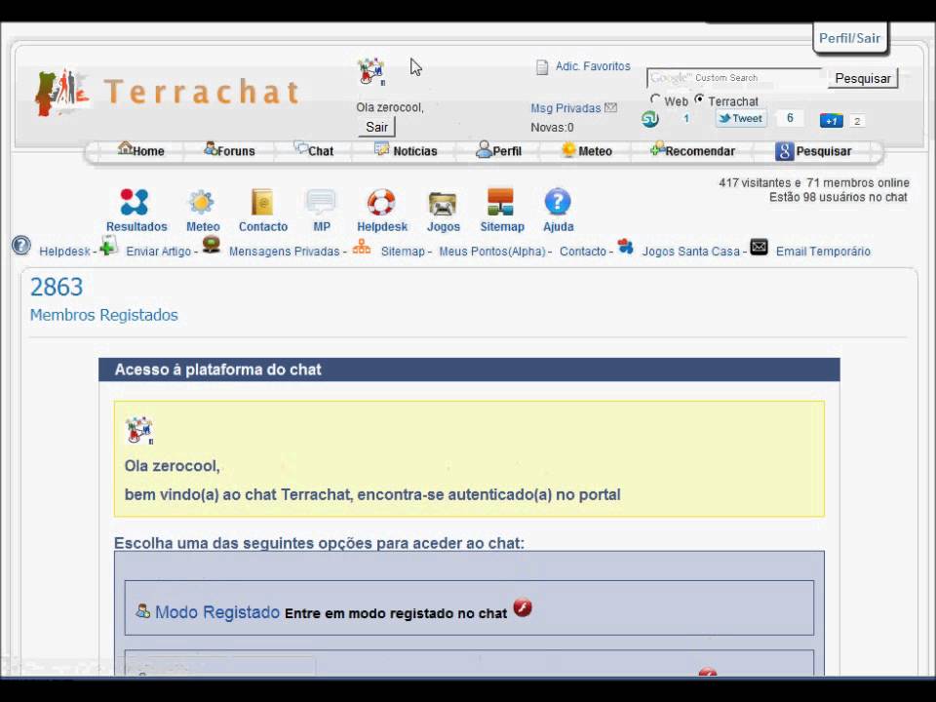
Task: Open the Msg Privadas link
Action: pos(565,108)
